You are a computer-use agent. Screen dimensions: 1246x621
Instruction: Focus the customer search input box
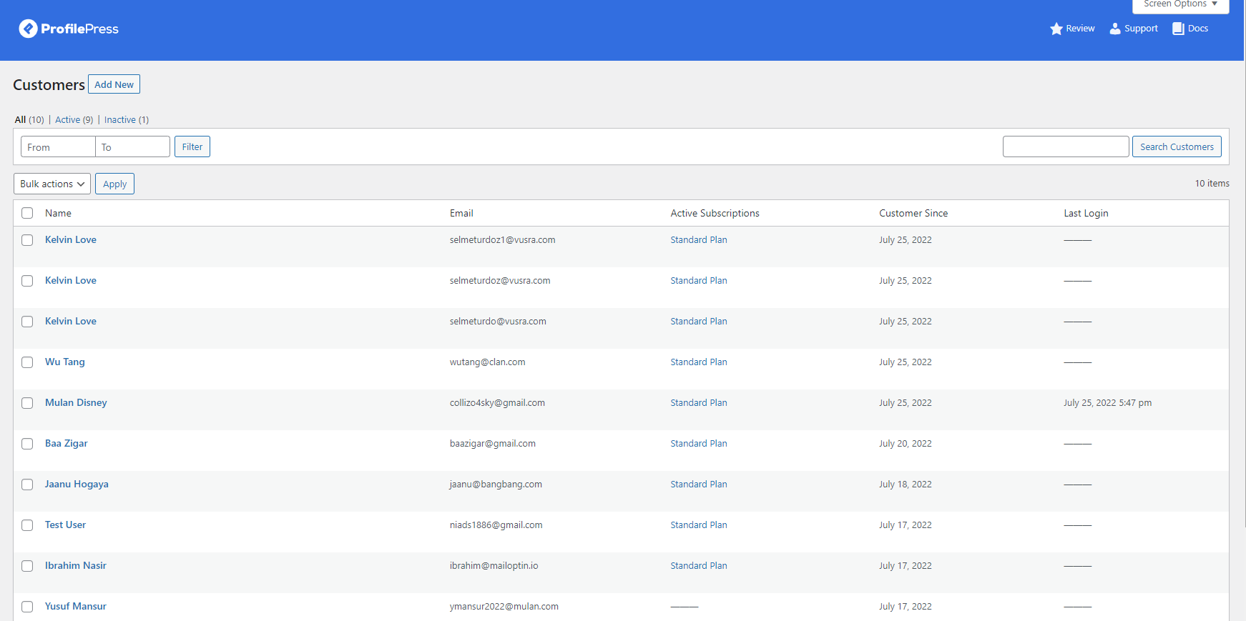[x=1066, y=146]
